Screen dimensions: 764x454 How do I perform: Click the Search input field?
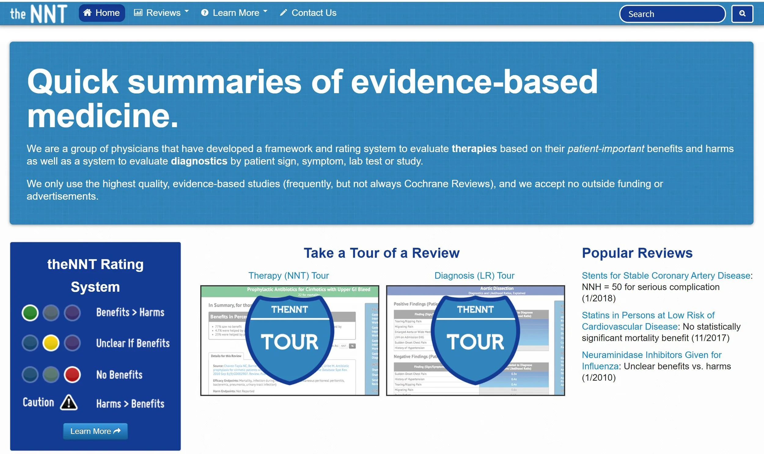tap(672, 14)
